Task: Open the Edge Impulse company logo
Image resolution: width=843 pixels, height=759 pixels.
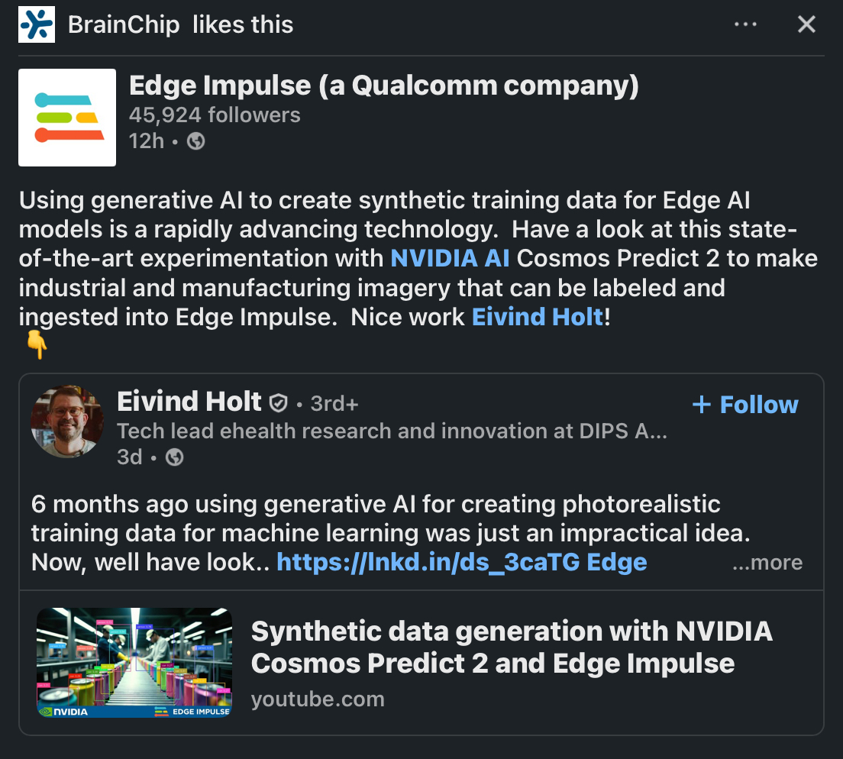Action: 67,117
